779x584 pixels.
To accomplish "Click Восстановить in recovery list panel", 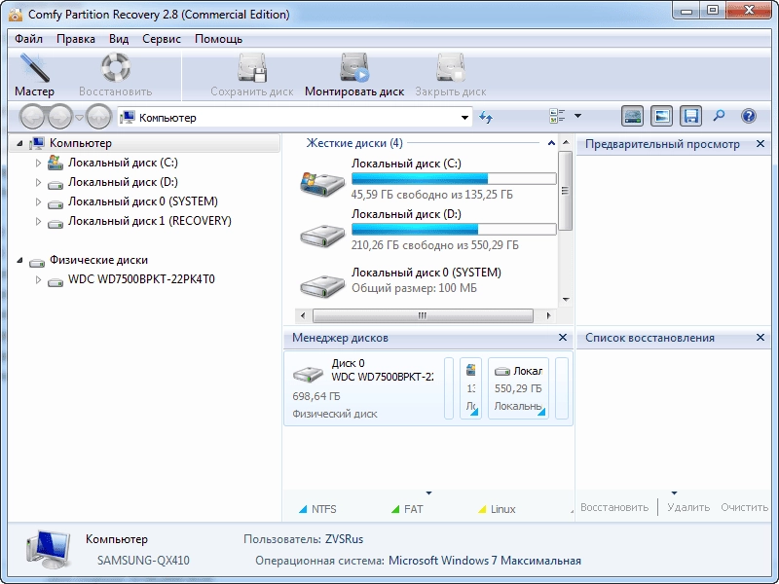I will [x=614, y=507].
